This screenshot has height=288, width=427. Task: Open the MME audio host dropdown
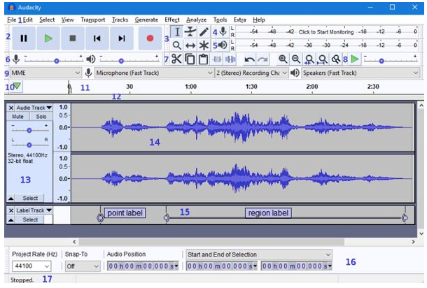click(45, 73)
